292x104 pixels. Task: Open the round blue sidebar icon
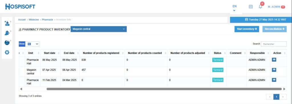[x=7, y=43]
